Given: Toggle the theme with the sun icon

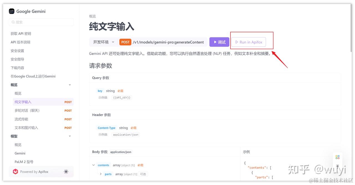Looking at the screenshot, I should tap(66, 171).
